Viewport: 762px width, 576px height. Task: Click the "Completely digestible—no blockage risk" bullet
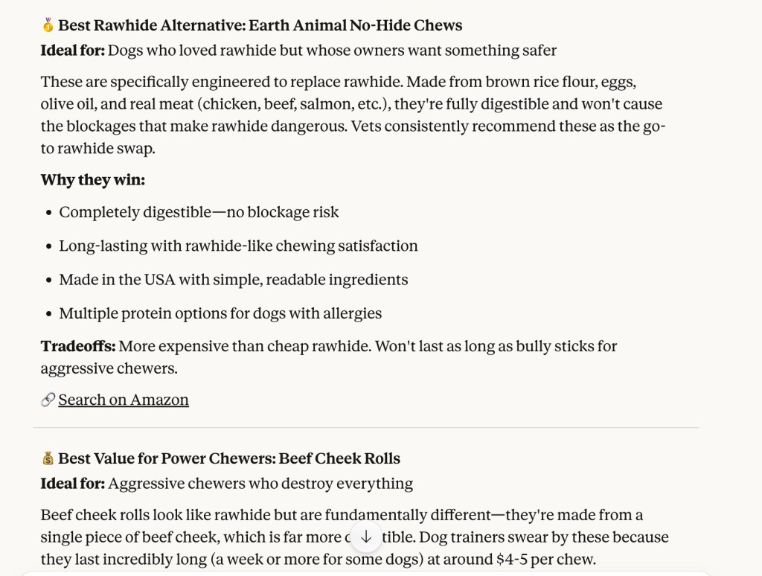click(x=199, y=213)
